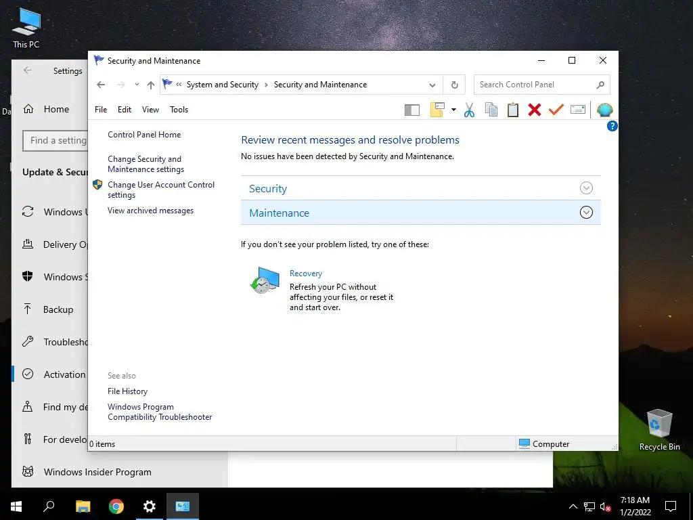
Task: Open the File menu
Action: pos(101,110)
